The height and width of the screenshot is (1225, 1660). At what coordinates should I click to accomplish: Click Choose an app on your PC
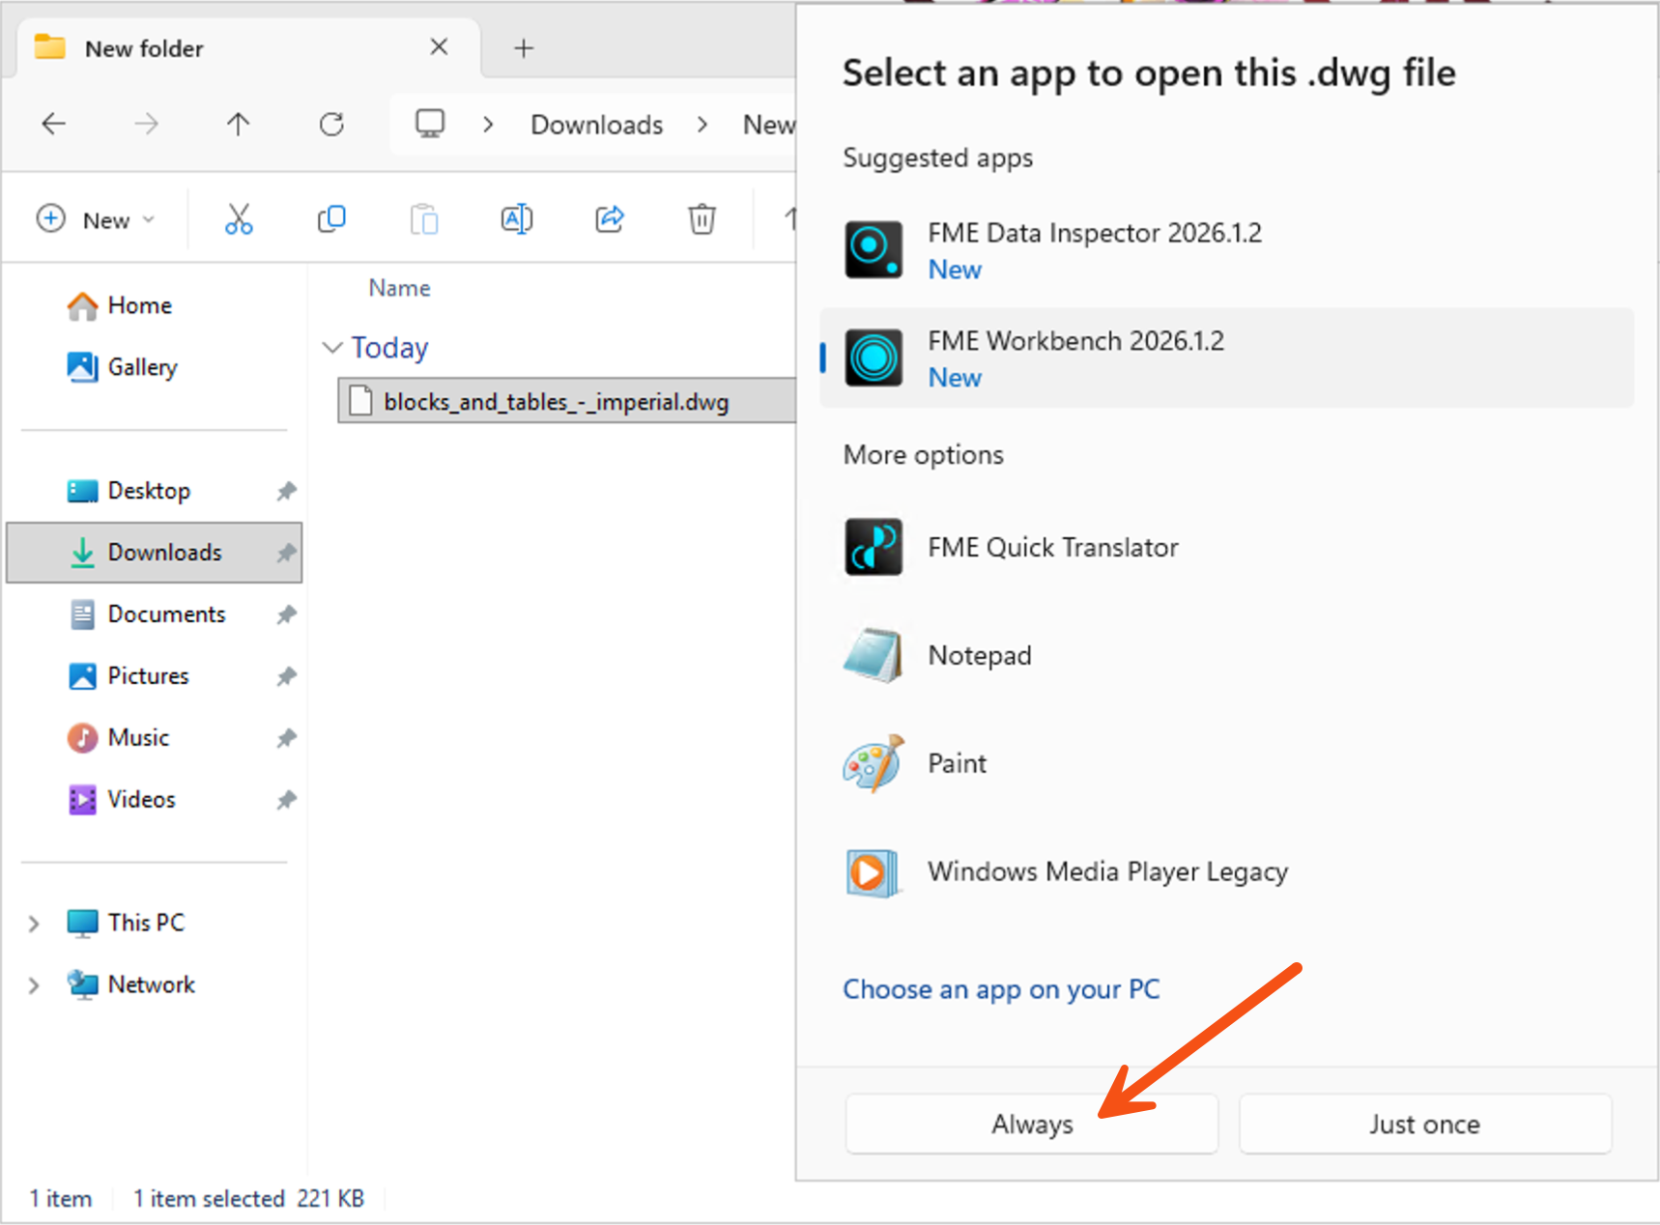coord(1001,989)
